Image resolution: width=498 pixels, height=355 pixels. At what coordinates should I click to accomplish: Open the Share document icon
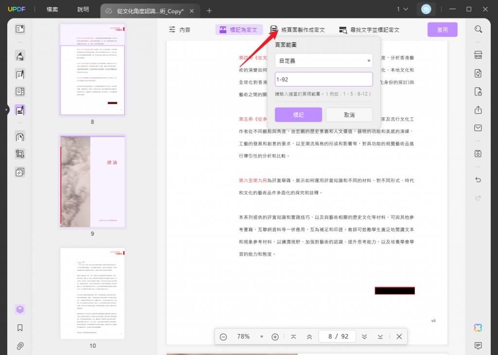point(478,110)
